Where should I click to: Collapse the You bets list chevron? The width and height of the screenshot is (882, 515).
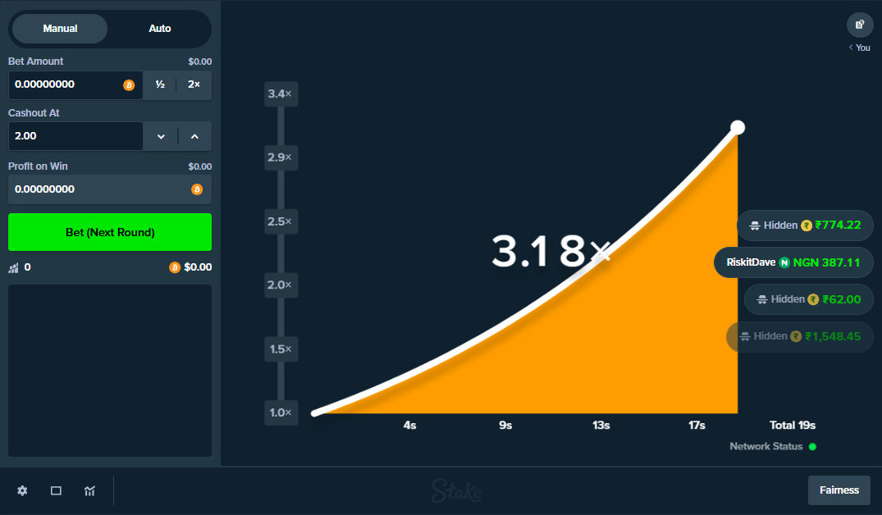click(x=849, y=48)
